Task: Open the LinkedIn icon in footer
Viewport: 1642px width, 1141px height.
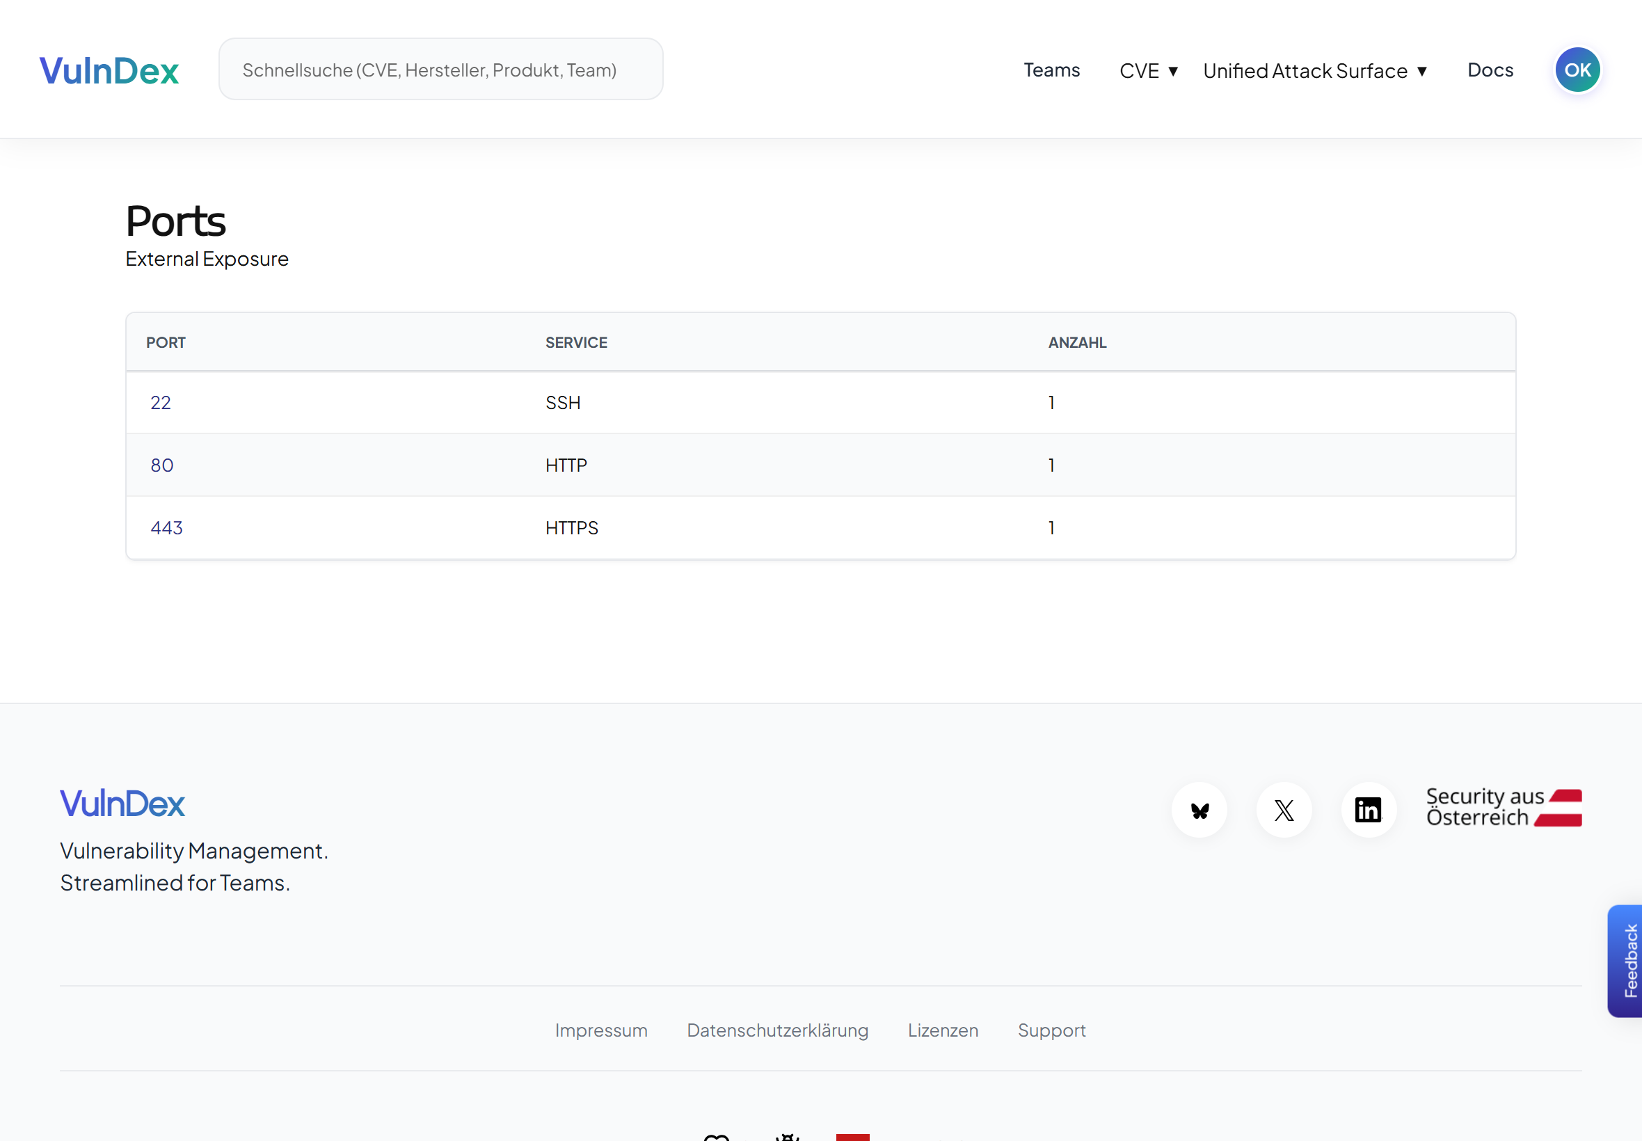Action: pyautogui.click(x=1367, y=809)
